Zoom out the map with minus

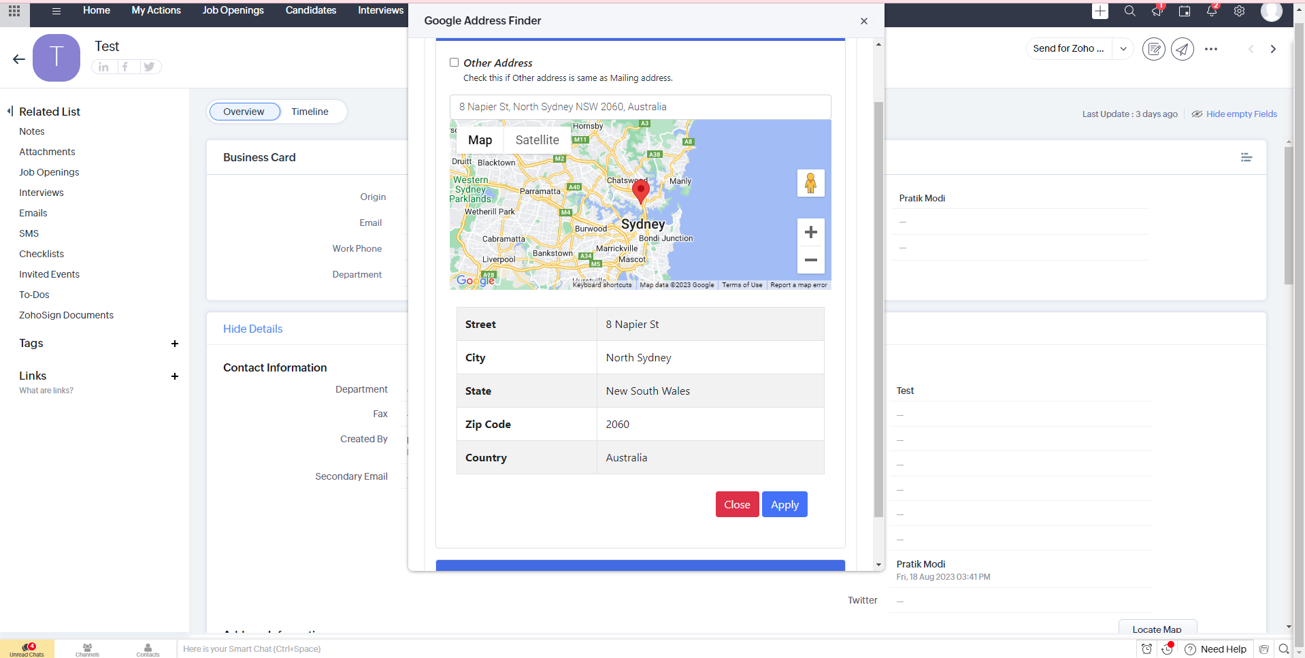[811, 260]
